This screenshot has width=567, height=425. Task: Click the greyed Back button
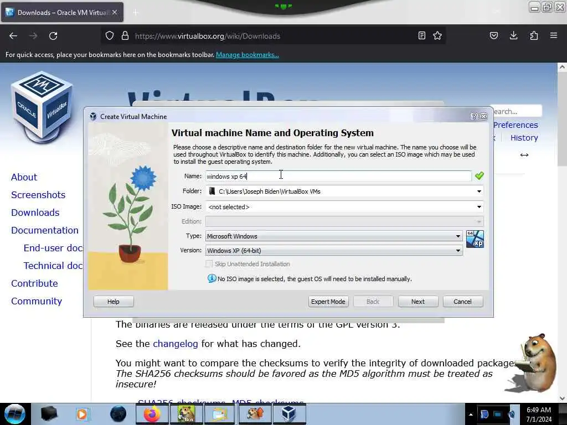(373, 302)
